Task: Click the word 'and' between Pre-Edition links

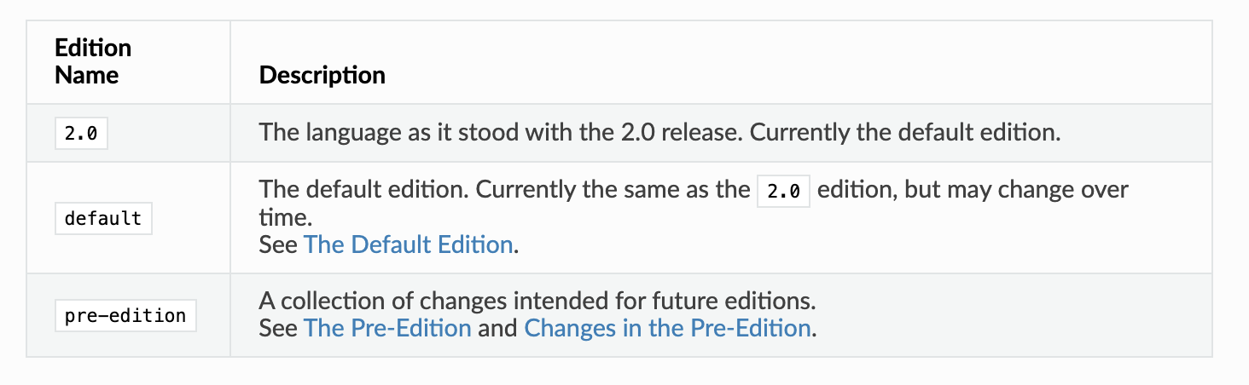Action: (x=497, y=328)
